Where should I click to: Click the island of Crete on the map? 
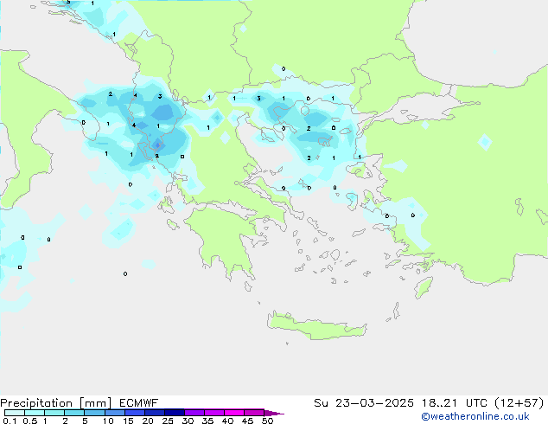[x=316, y=326]
